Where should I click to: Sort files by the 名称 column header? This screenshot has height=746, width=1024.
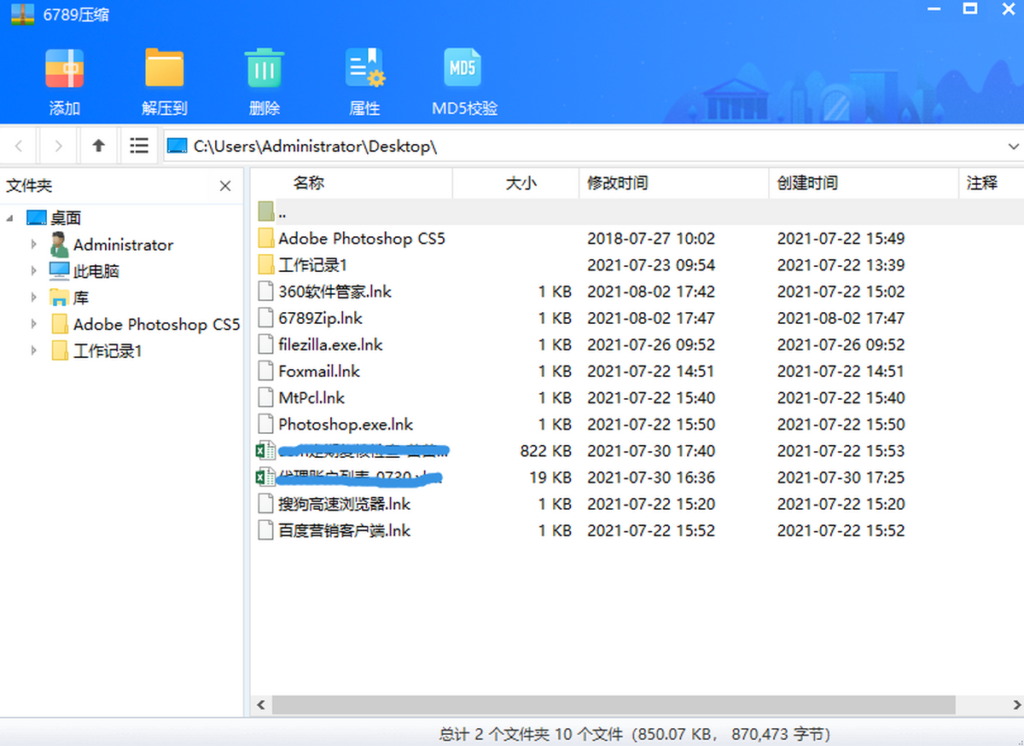pyautogui.click(x=308, y=183)
